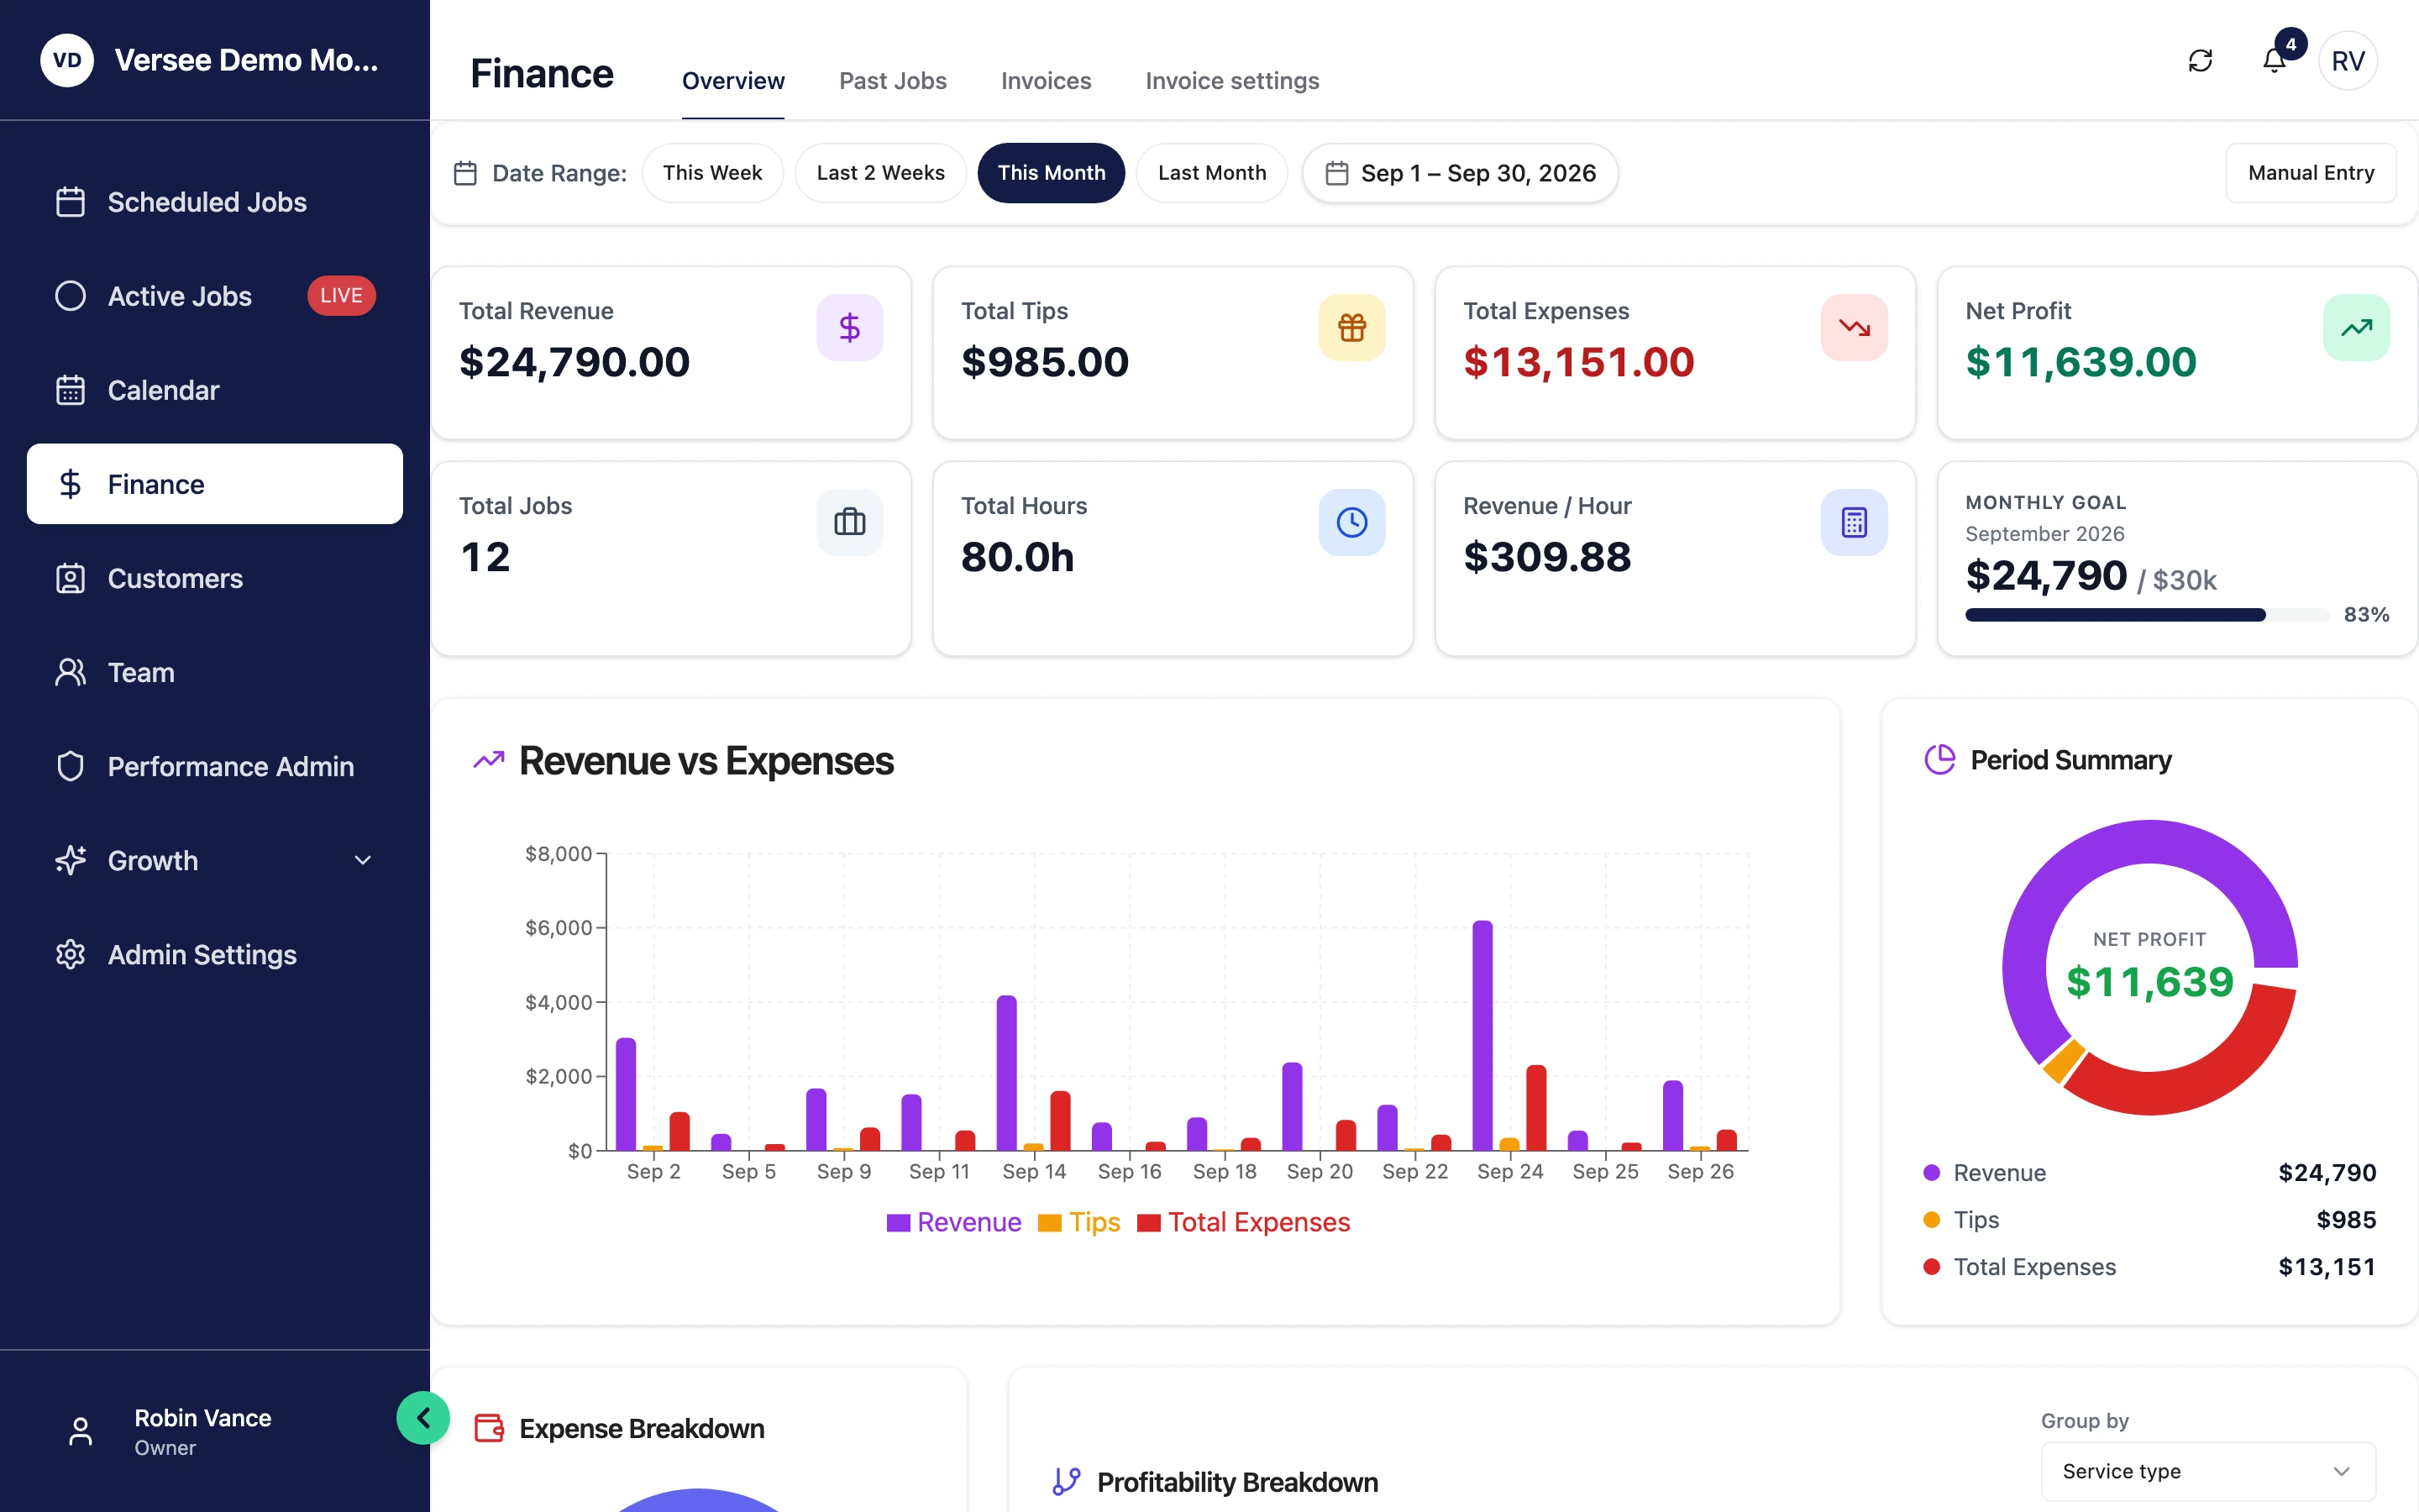Click the Total Expenses downtrend icon
Viewport: 2419px width, 1512px height.
tap(1855, 327)
